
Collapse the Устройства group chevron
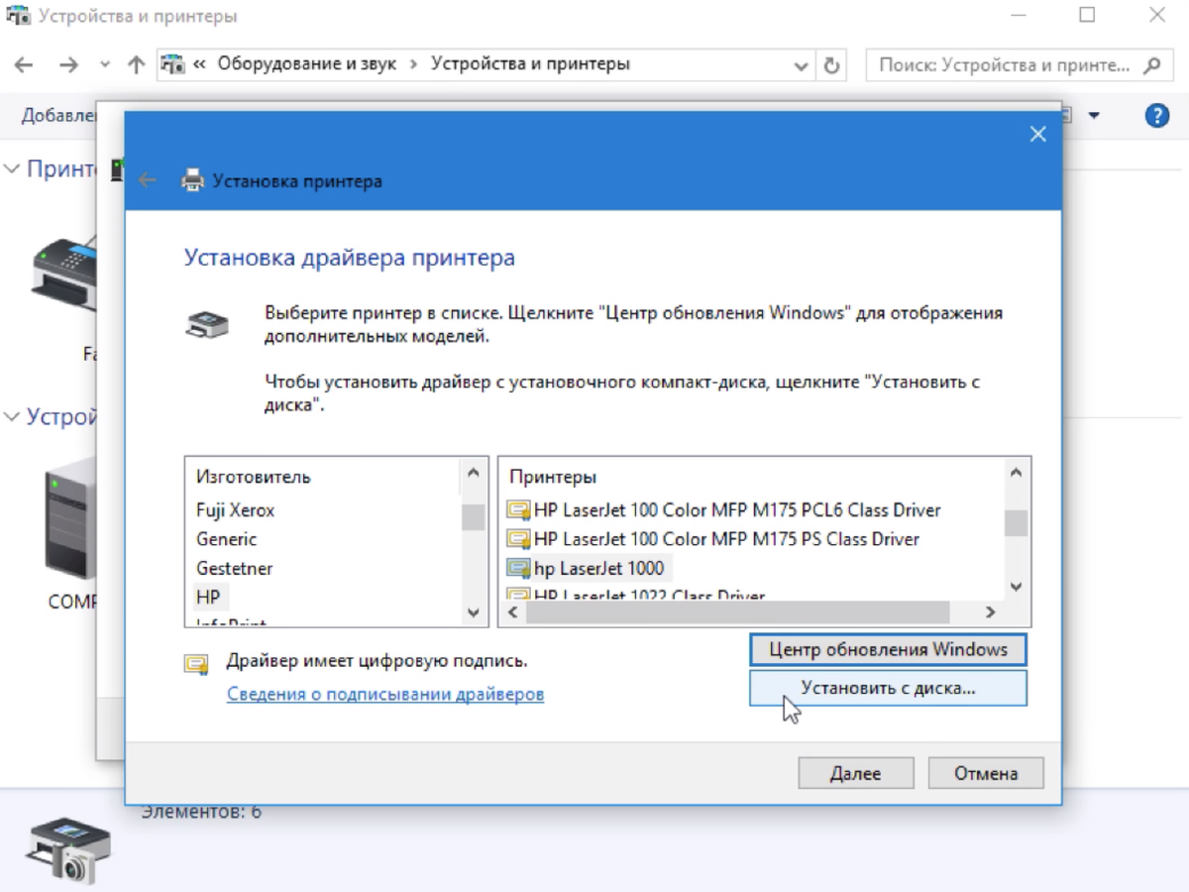tap(11, 416)
